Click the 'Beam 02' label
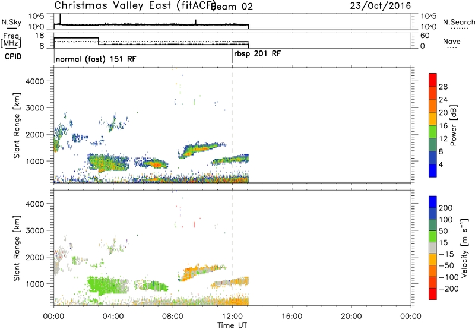 pos(233,7)
